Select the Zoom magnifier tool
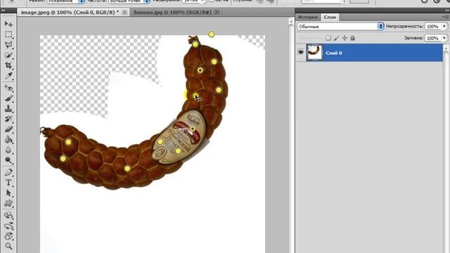450x253 pixels. point(8,246)
